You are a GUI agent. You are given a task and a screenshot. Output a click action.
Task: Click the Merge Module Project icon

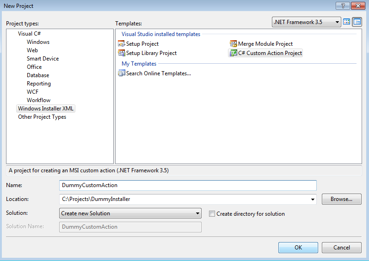click(x=233, y=44)
